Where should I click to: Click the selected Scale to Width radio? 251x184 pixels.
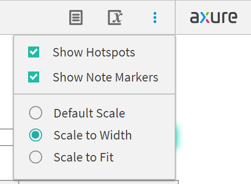click(36, 135)
